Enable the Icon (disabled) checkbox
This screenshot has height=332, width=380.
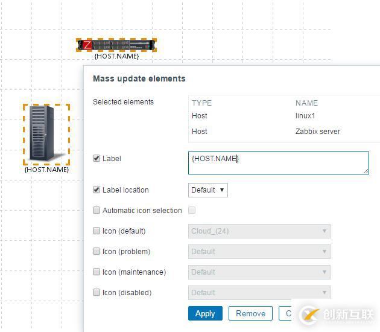pos(97,292)
